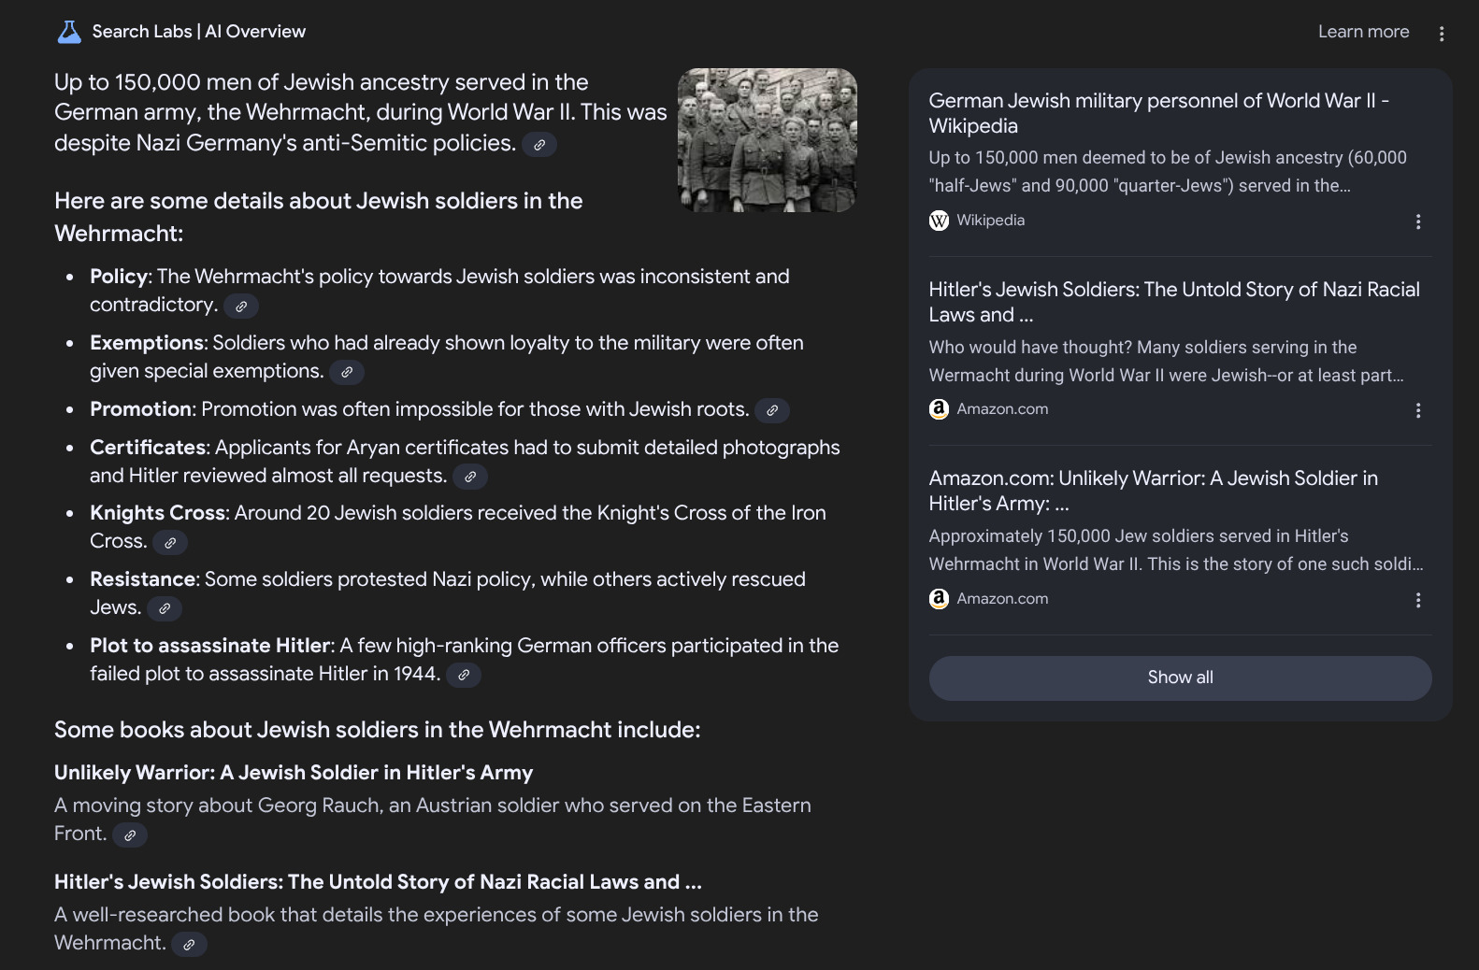Image resolution: width=1479 pixels, height=970 pixels.
Task: Open Unlikely Warrior Amazon source card title
Action: [x=1153, y=491]
